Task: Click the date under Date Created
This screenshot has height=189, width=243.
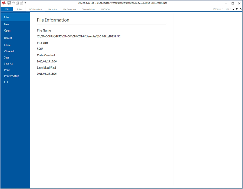Action: point(47,61)
